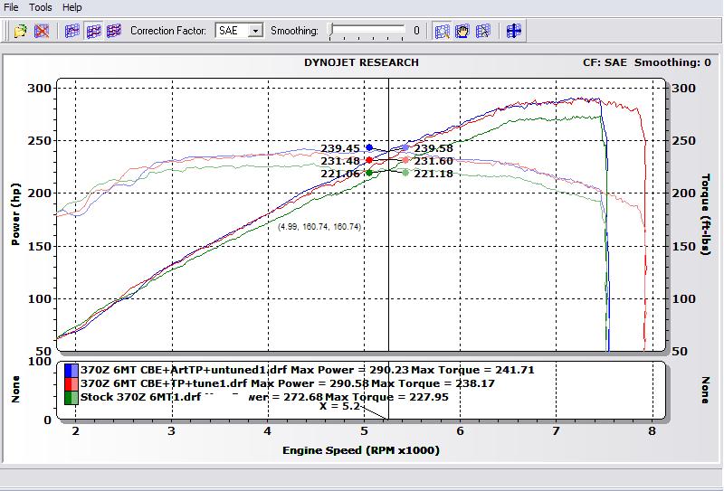The image size is (724, 491).
Task: Click the 231.48 red data marker
Action: pos(369,160)
